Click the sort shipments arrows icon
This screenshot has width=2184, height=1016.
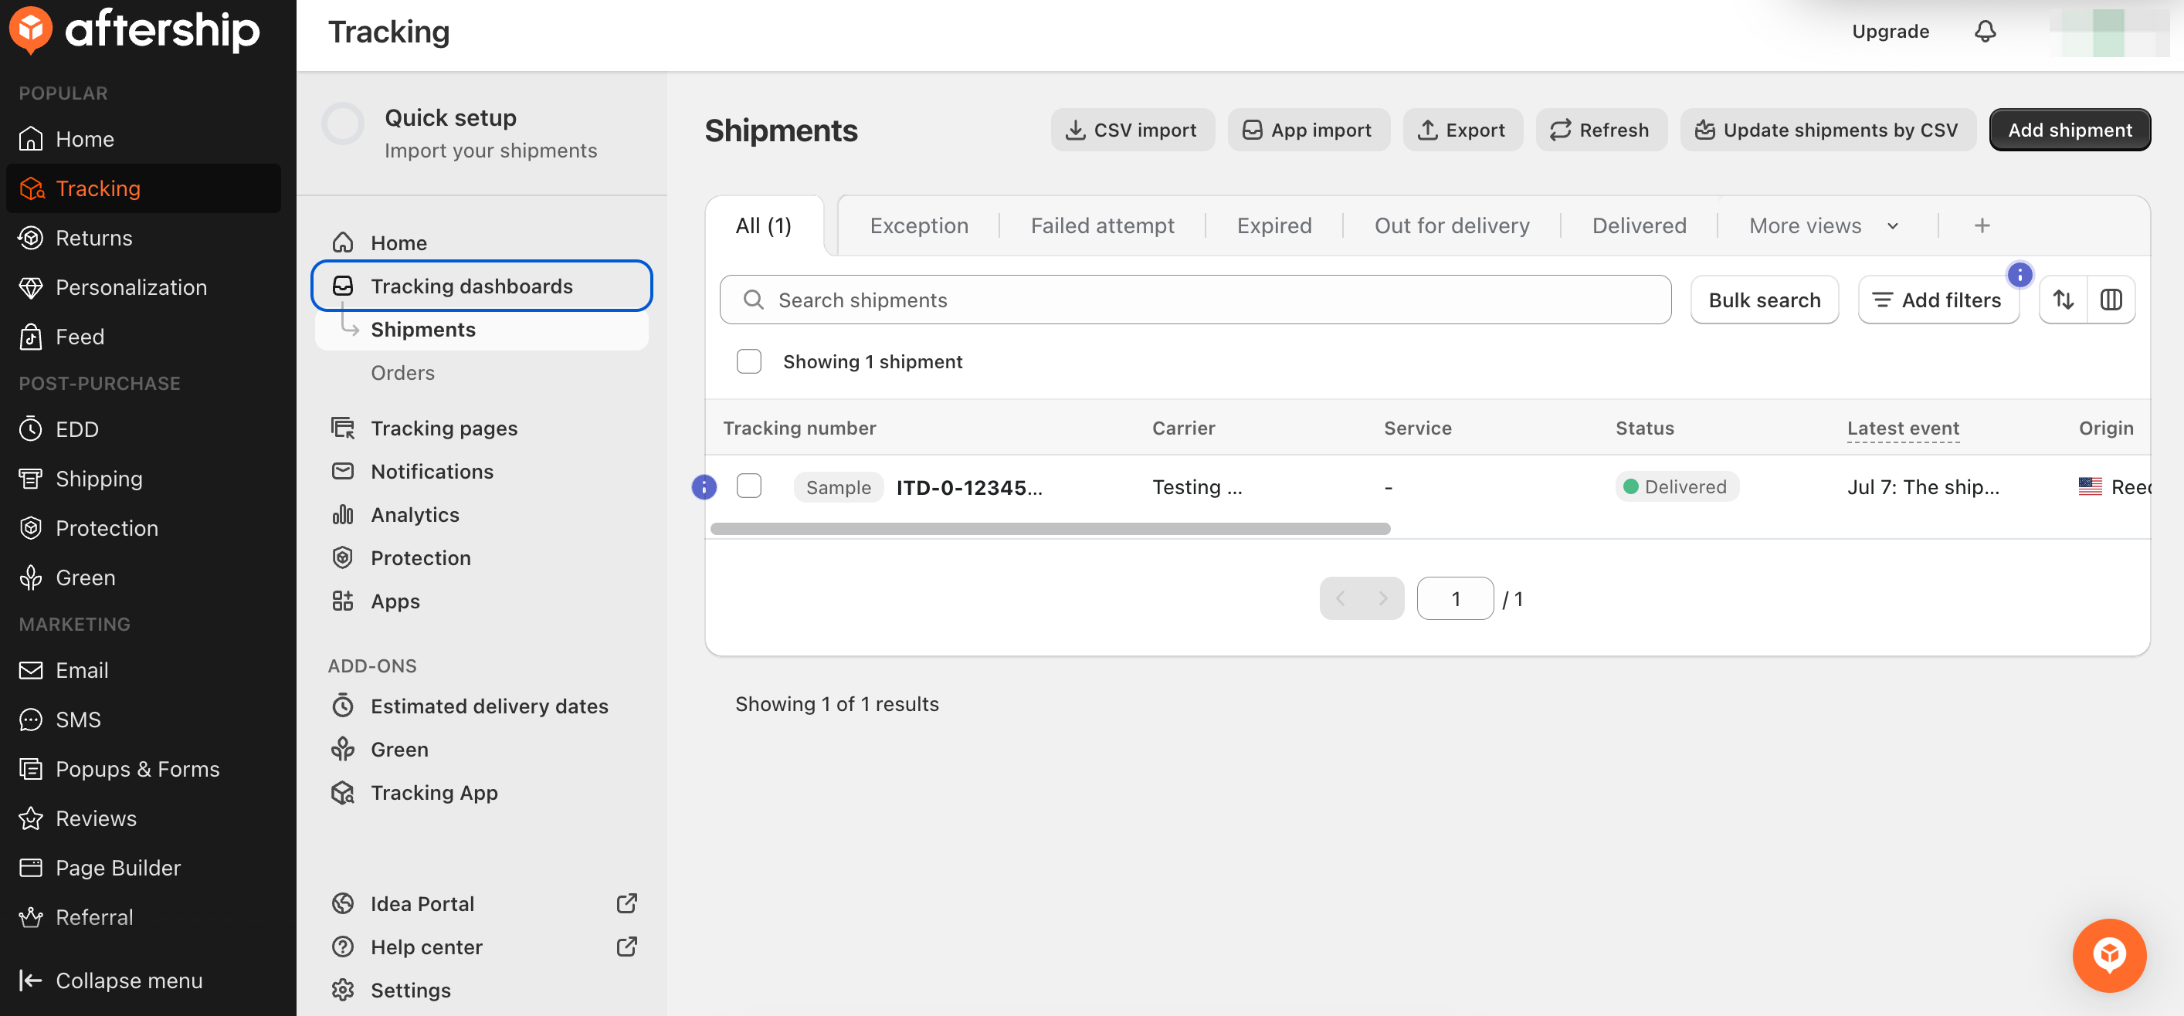2063,299
